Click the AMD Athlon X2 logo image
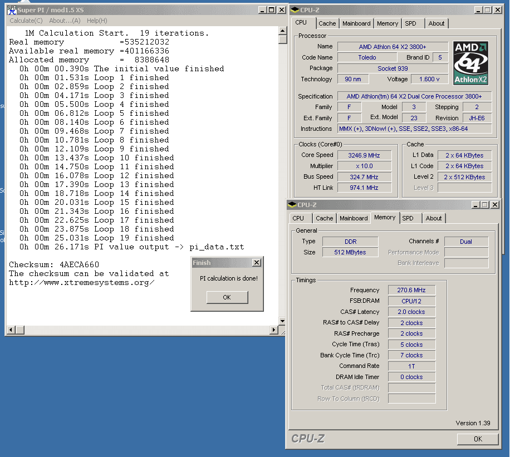This screenshot has width=510, height=457. 470,63
